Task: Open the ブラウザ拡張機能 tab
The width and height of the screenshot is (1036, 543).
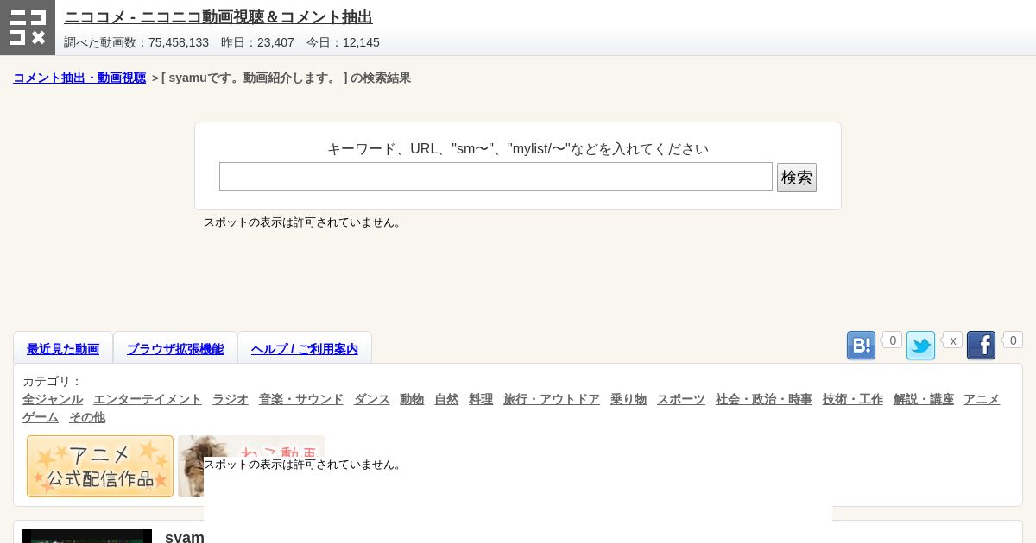Action: (175, 349)
